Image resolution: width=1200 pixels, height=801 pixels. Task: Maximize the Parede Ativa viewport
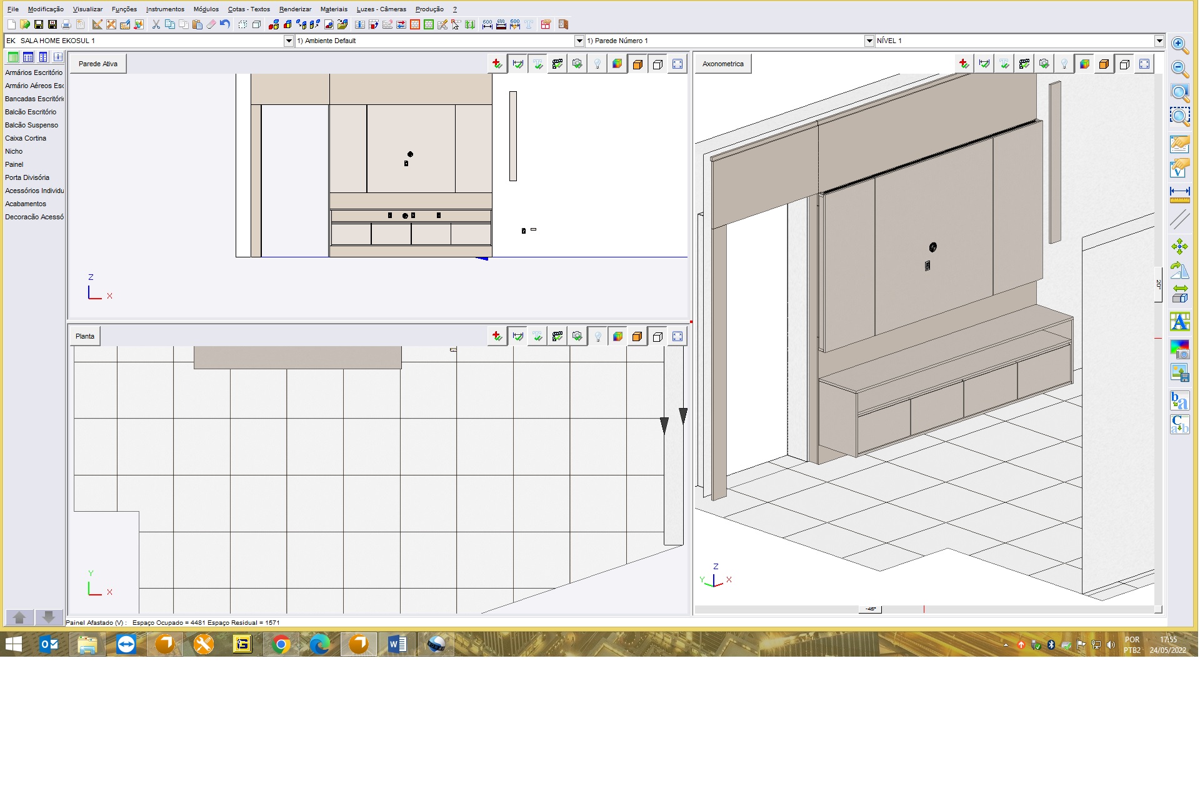(677, 64)
